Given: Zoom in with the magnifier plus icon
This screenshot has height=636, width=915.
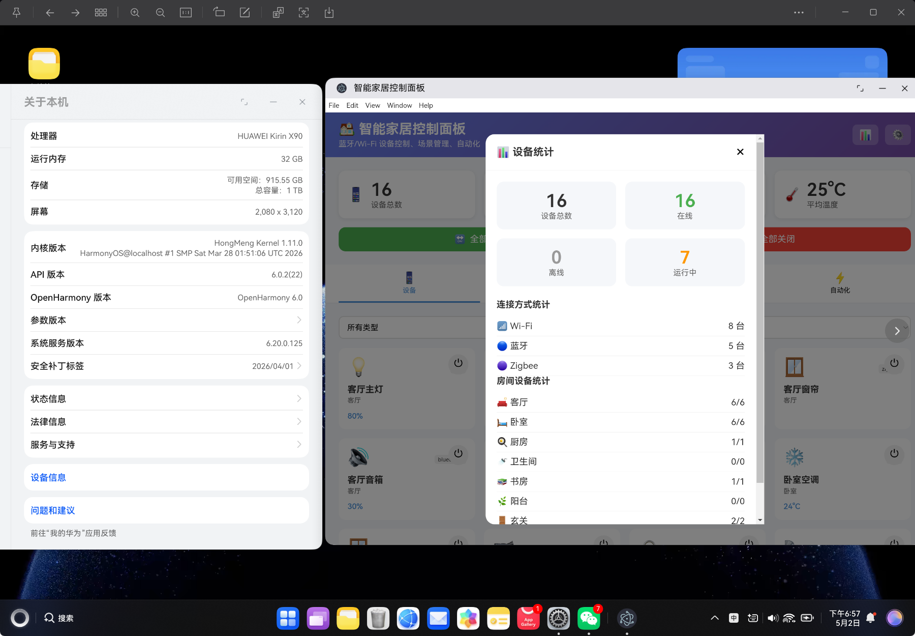Looking at the screenshot, I should [x=135, y=13].
